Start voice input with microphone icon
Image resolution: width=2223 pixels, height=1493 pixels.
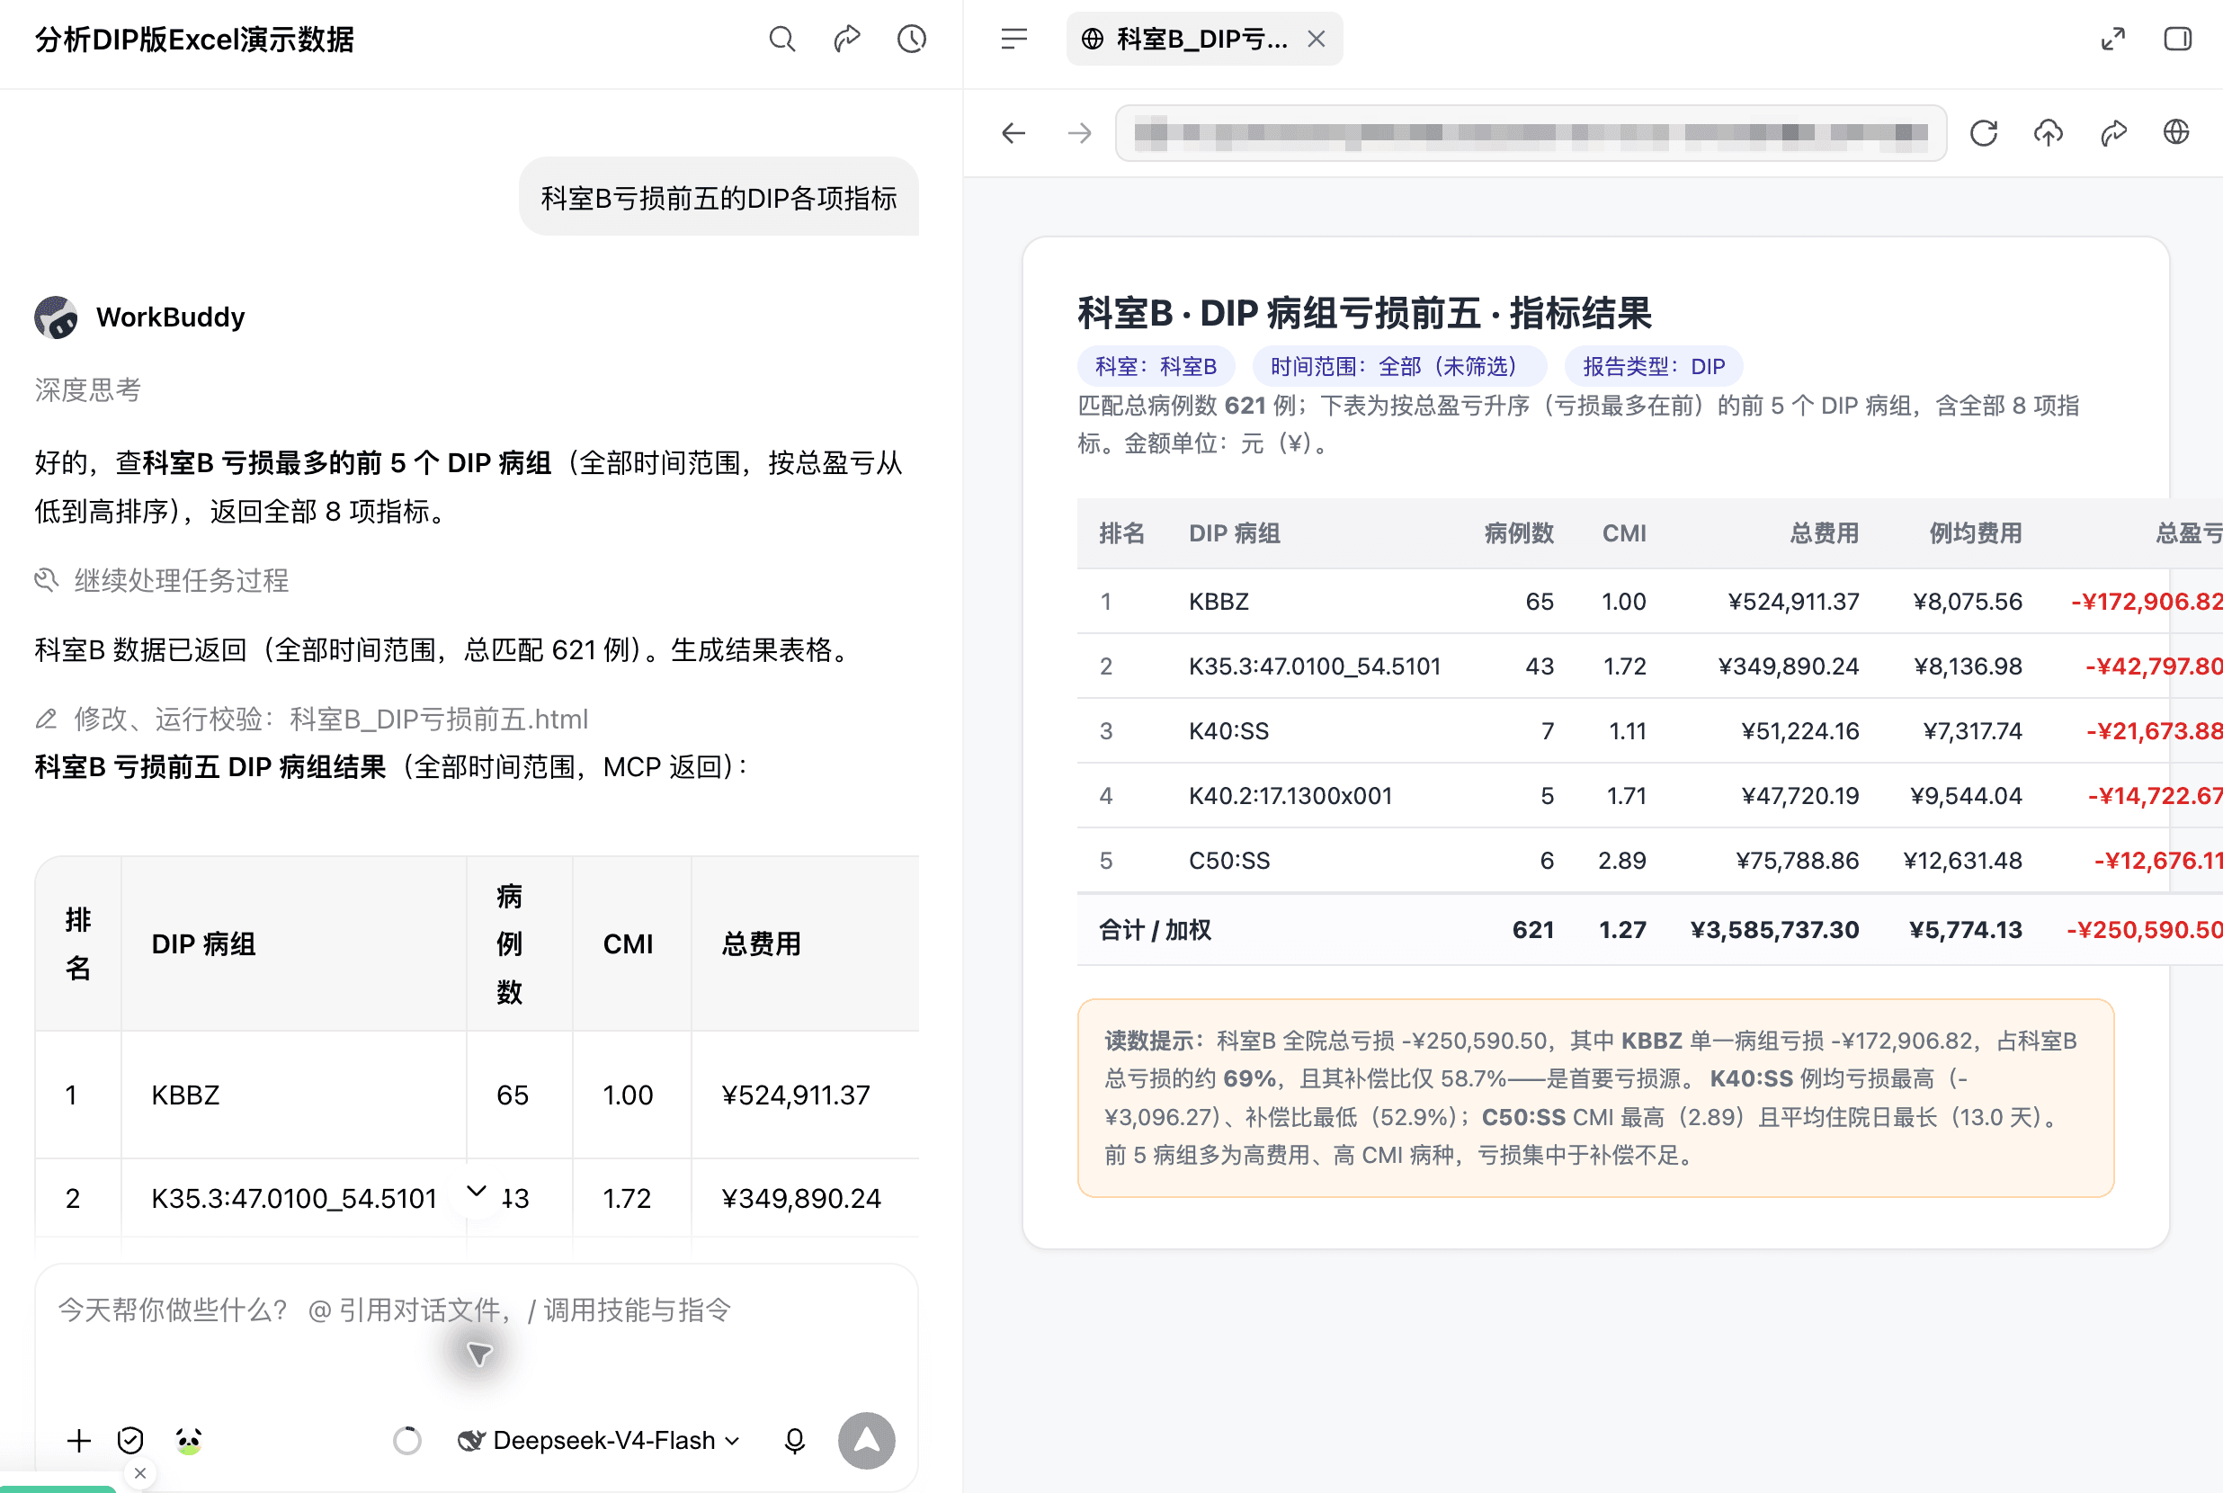(x=795, y=1441)
